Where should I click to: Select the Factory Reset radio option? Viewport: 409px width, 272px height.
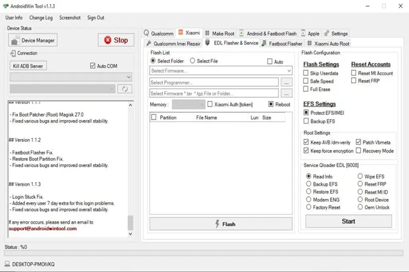[x=309, y=207]
